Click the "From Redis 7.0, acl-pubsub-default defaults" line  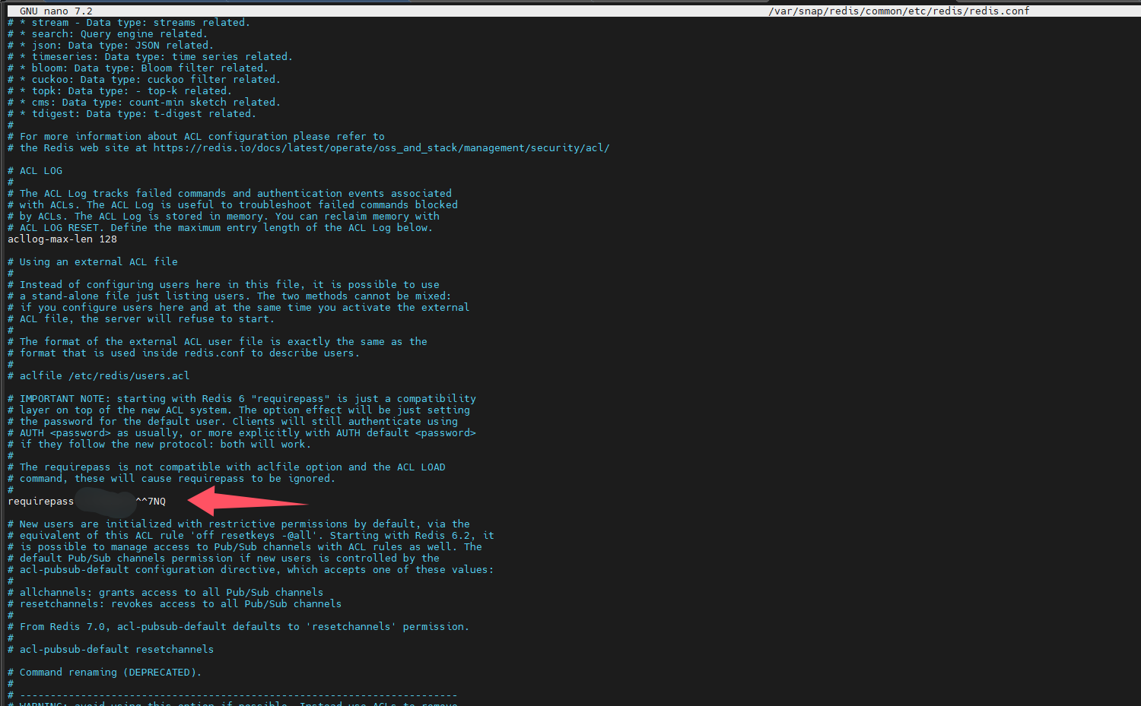(x=239, y=627)
